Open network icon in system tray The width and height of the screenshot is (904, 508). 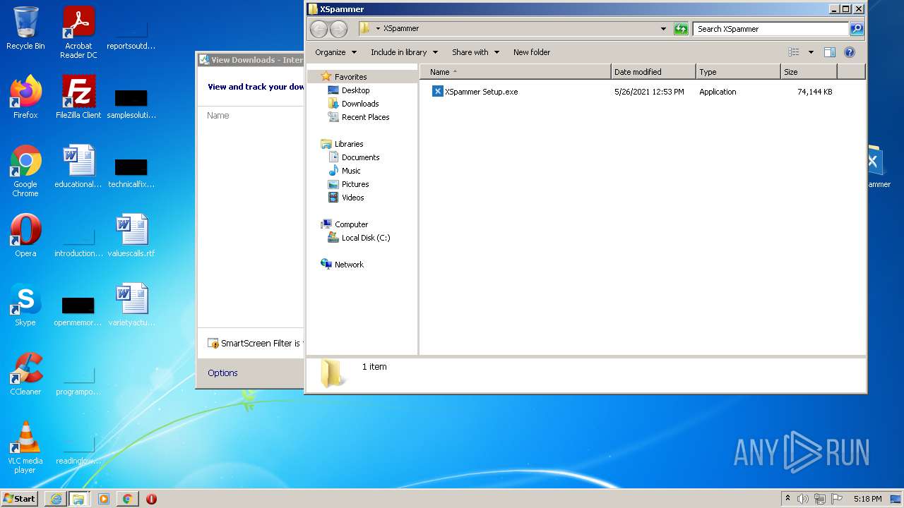point(820,499)
